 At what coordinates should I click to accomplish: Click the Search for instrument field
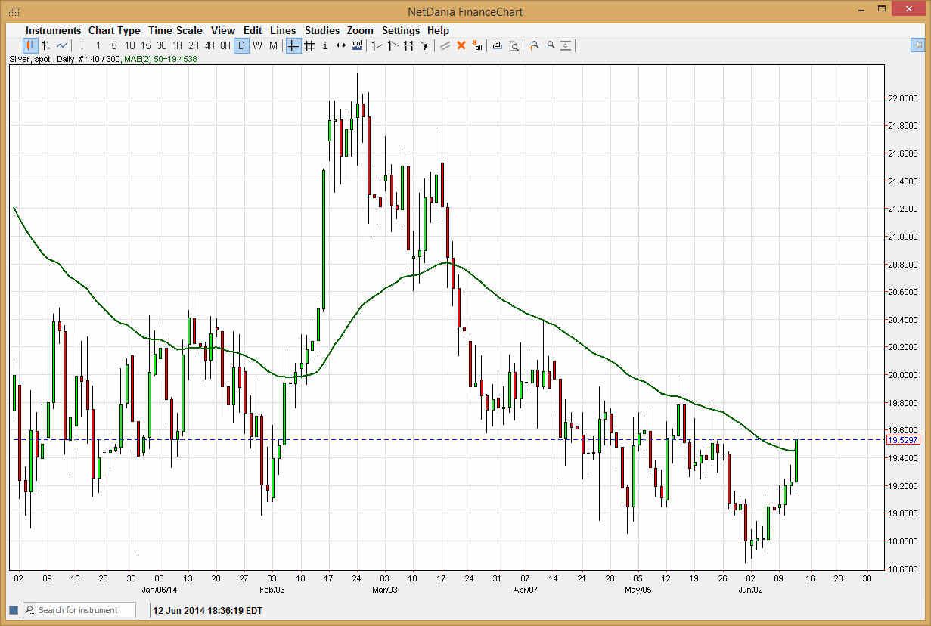click(x=79, y=610)
